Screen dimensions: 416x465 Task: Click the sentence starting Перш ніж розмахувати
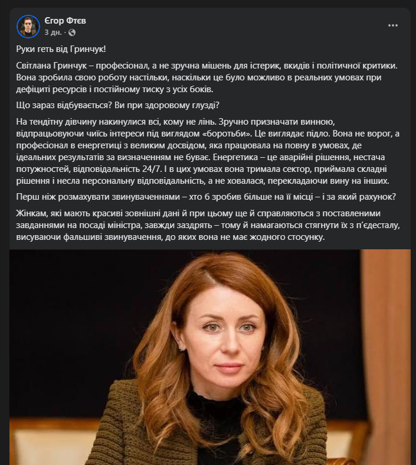click(x=206, y=197)
